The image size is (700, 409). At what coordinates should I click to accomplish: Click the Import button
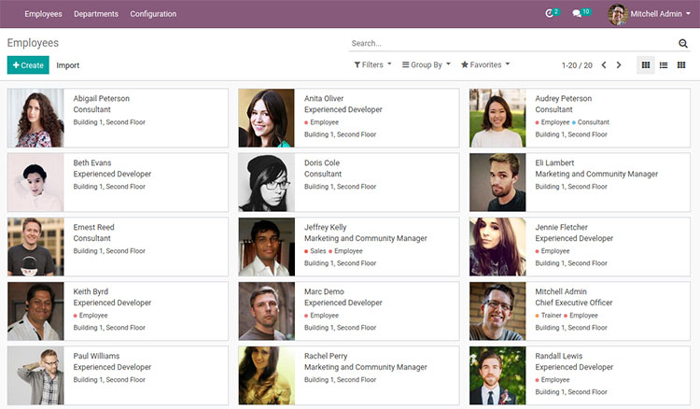click(68, 65)
